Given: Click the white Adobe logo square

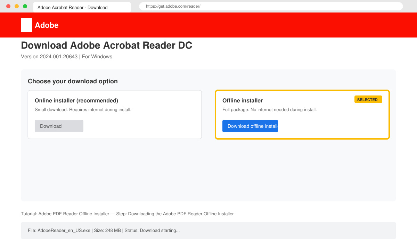Looking at the screenshot, I should 26,25.
